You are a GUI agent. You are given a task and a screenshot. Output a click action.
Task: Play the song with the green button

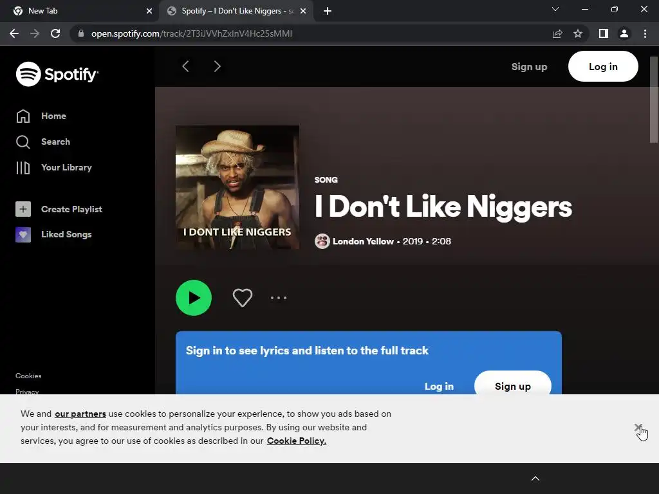pyautogui.click(x=193, y=298)
